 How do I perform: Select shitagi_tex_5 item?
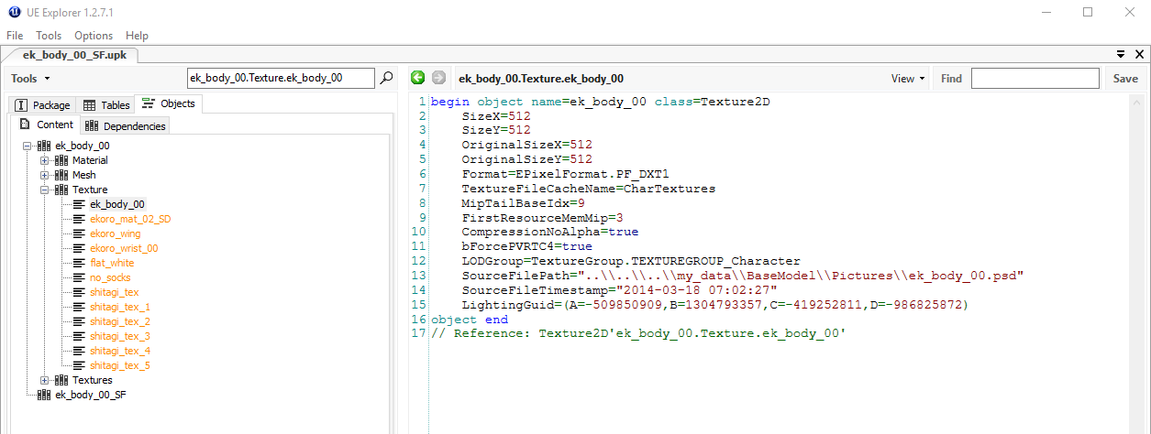[x=119, y=365]
